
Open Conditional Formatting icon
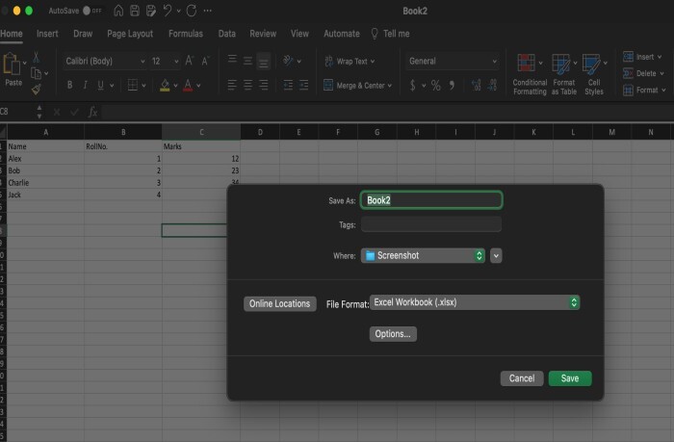coord(527,65)
